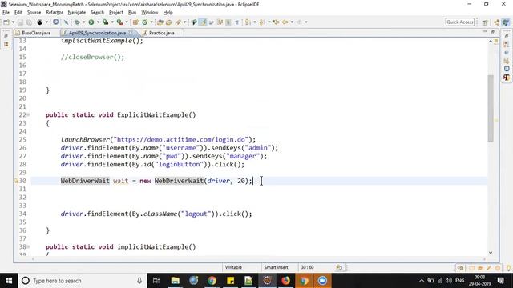The image size is (513, 288).
Task: Click Next Annotation toolbar icon
Action: [x=248, y=22]
